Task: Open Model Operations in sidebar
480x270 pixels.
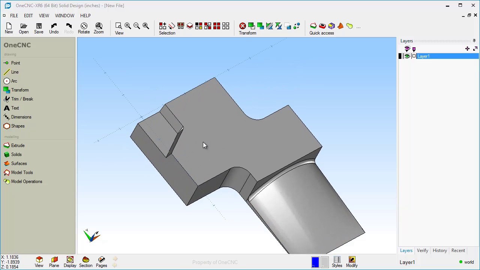Action: pos(23,181)
